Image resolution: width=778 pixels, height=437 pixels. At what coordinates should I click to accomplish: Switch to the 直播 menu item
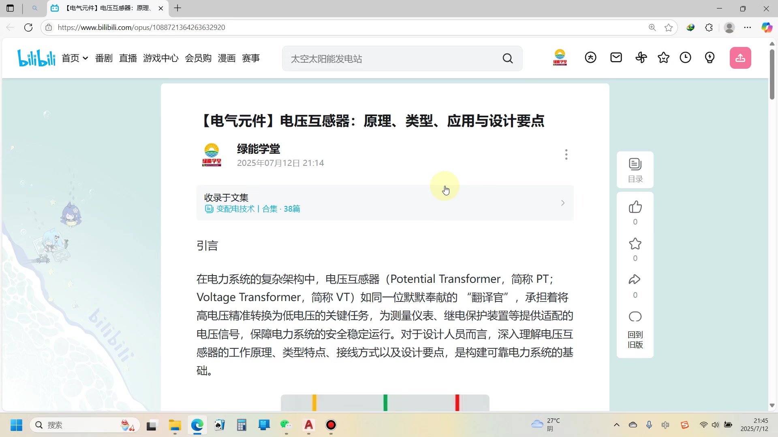click(x=128, y=58)
